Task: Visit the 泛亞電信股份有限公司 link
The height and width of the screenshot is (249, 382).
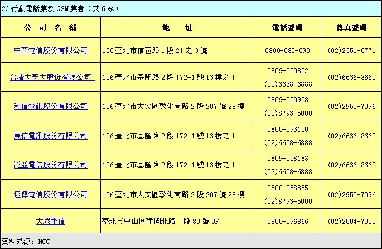Action: pos(50,165)
